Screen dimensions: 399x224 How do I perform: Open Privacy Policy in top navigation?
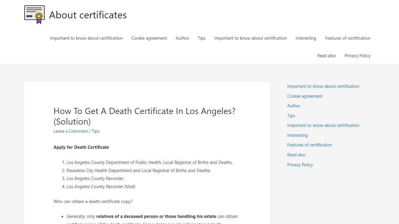click(357, 56)
